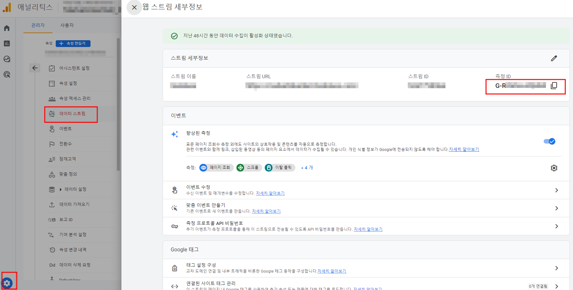Click the Analytics logo
573x290 pixels.
7,7
